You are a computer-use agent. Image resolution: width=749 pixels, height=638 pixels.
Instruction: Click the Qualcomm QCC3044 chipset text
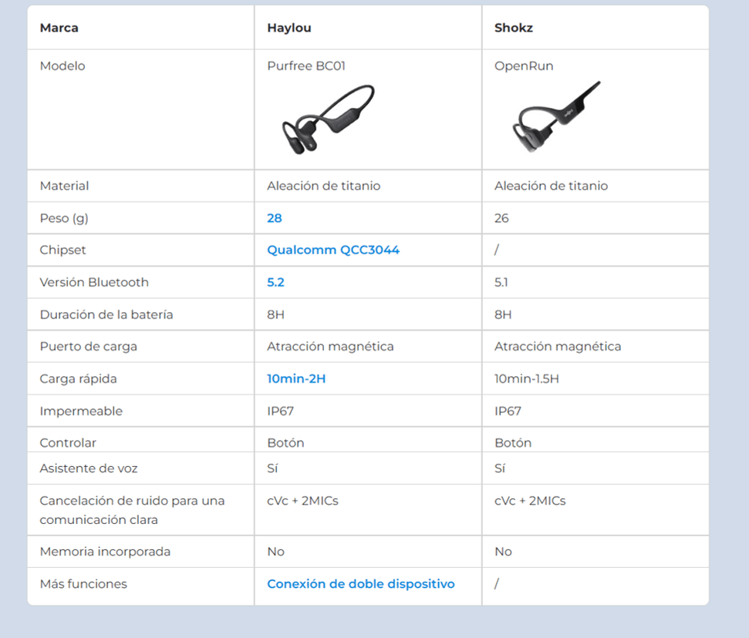[x=333, y=250]
